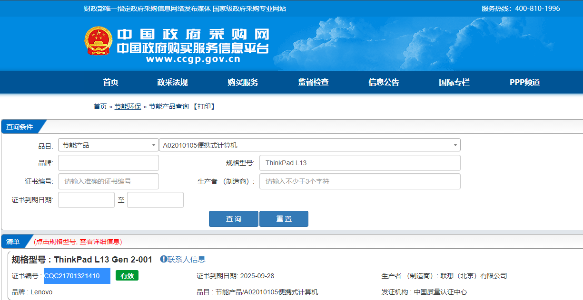Viewport: 583px width, 300px height.
Task: Click the 节能产品查询 breadcrumb text
Action: pos(169,106)
